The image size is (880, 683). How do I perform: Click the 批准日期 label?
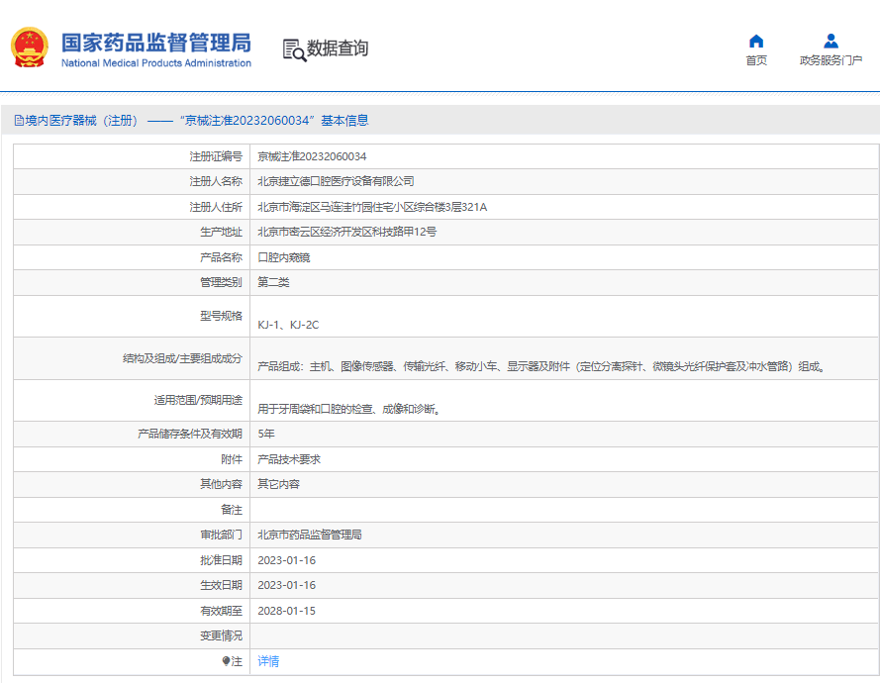pos(221,560)
